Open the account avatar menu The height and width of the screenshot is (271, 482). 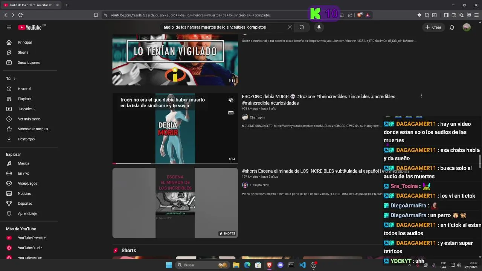pos(467,27)
